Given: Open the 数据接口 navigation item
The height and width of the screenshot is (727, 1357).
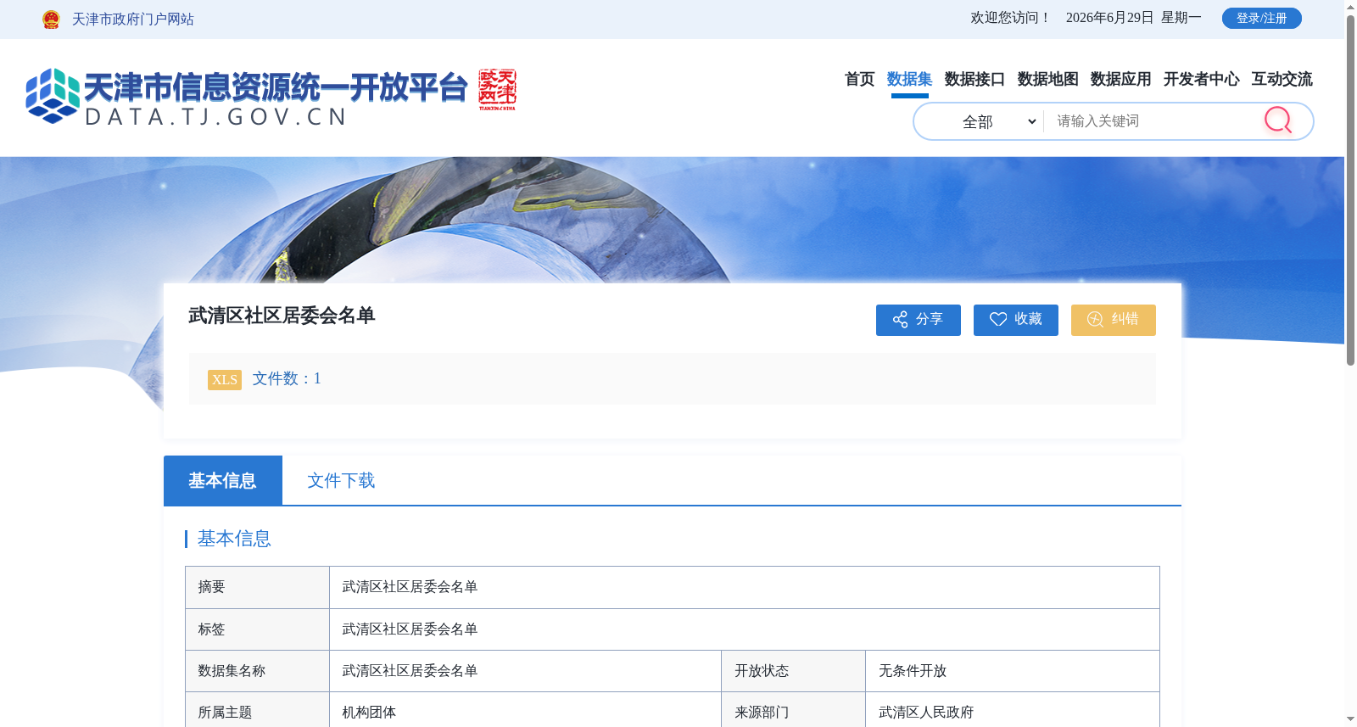Looking at the screenshot, I should (x=974, y=79).
